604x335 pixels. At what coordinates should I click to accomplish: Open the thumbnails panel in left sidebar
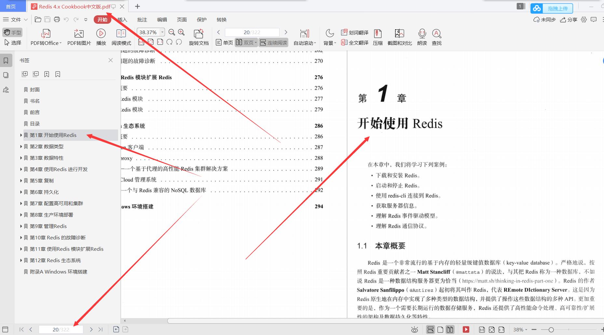pos(6,75)
